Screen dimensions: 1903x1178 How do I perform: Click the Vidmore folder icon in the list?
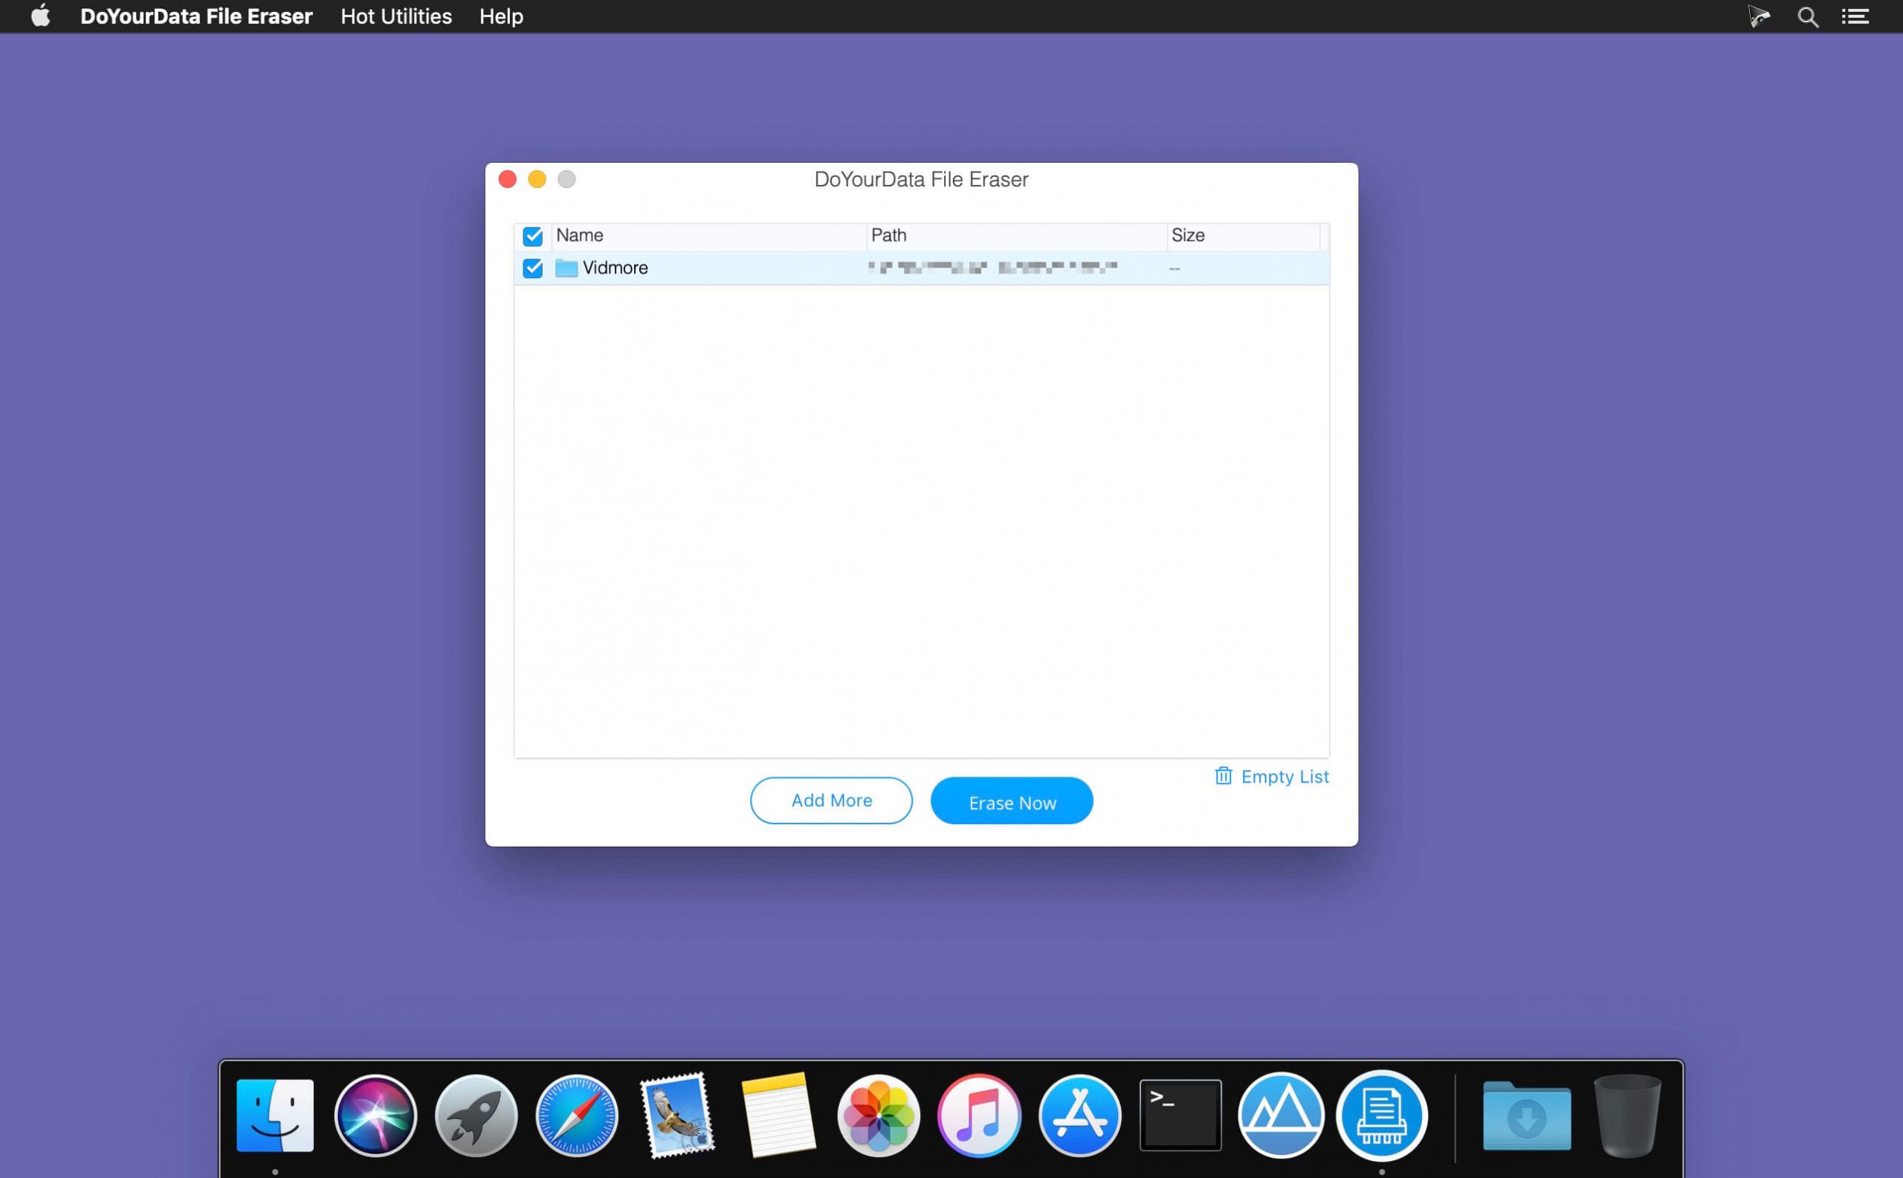(565, 268)
